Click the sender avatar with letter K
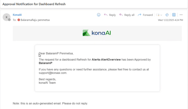This screenshot has width=188, height=109. click(6, 17)
